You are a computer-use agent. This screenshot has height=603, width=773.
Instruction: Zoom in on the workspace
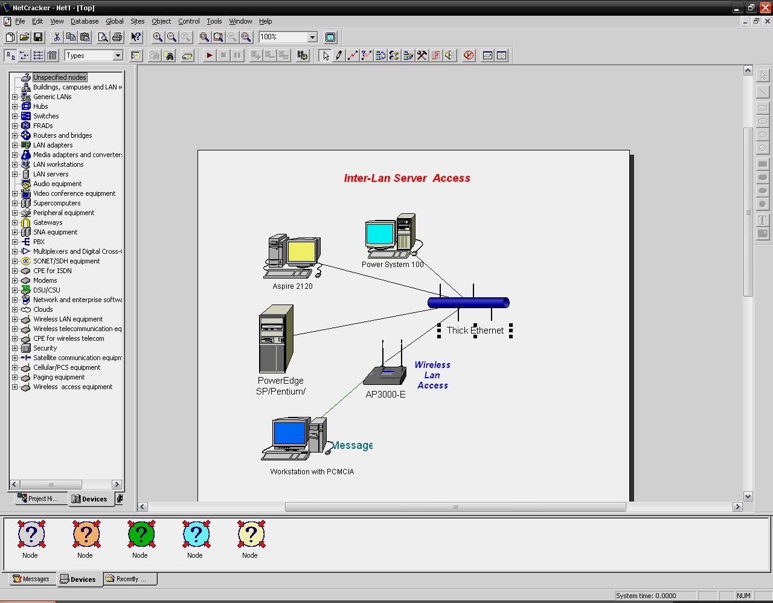pos(158,37)
